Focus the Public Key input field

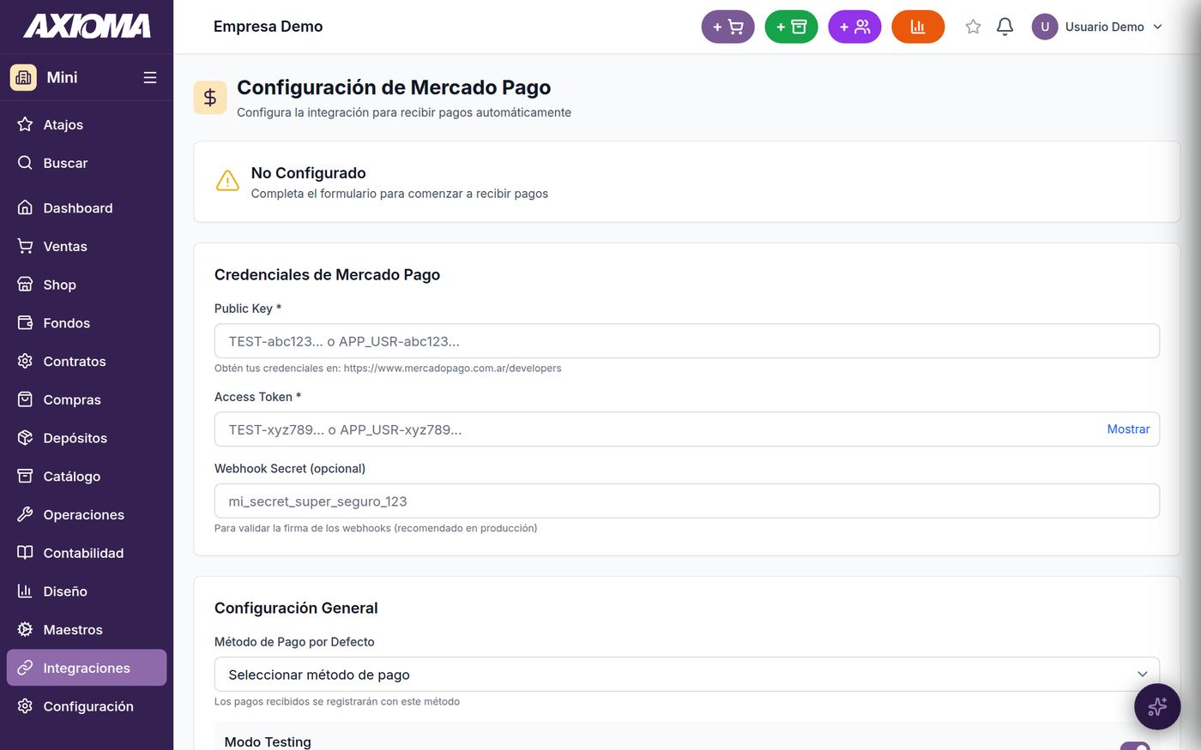click(686, 341)
